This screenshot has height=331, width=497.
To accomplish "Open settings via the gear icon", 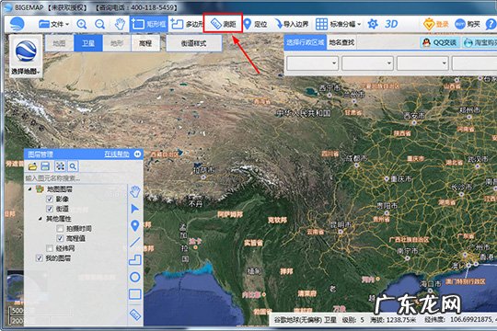I will point(373,24).
